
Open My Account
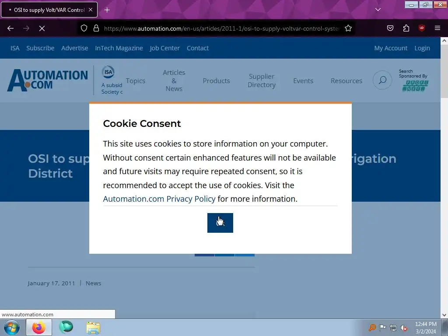coord(391,48)
